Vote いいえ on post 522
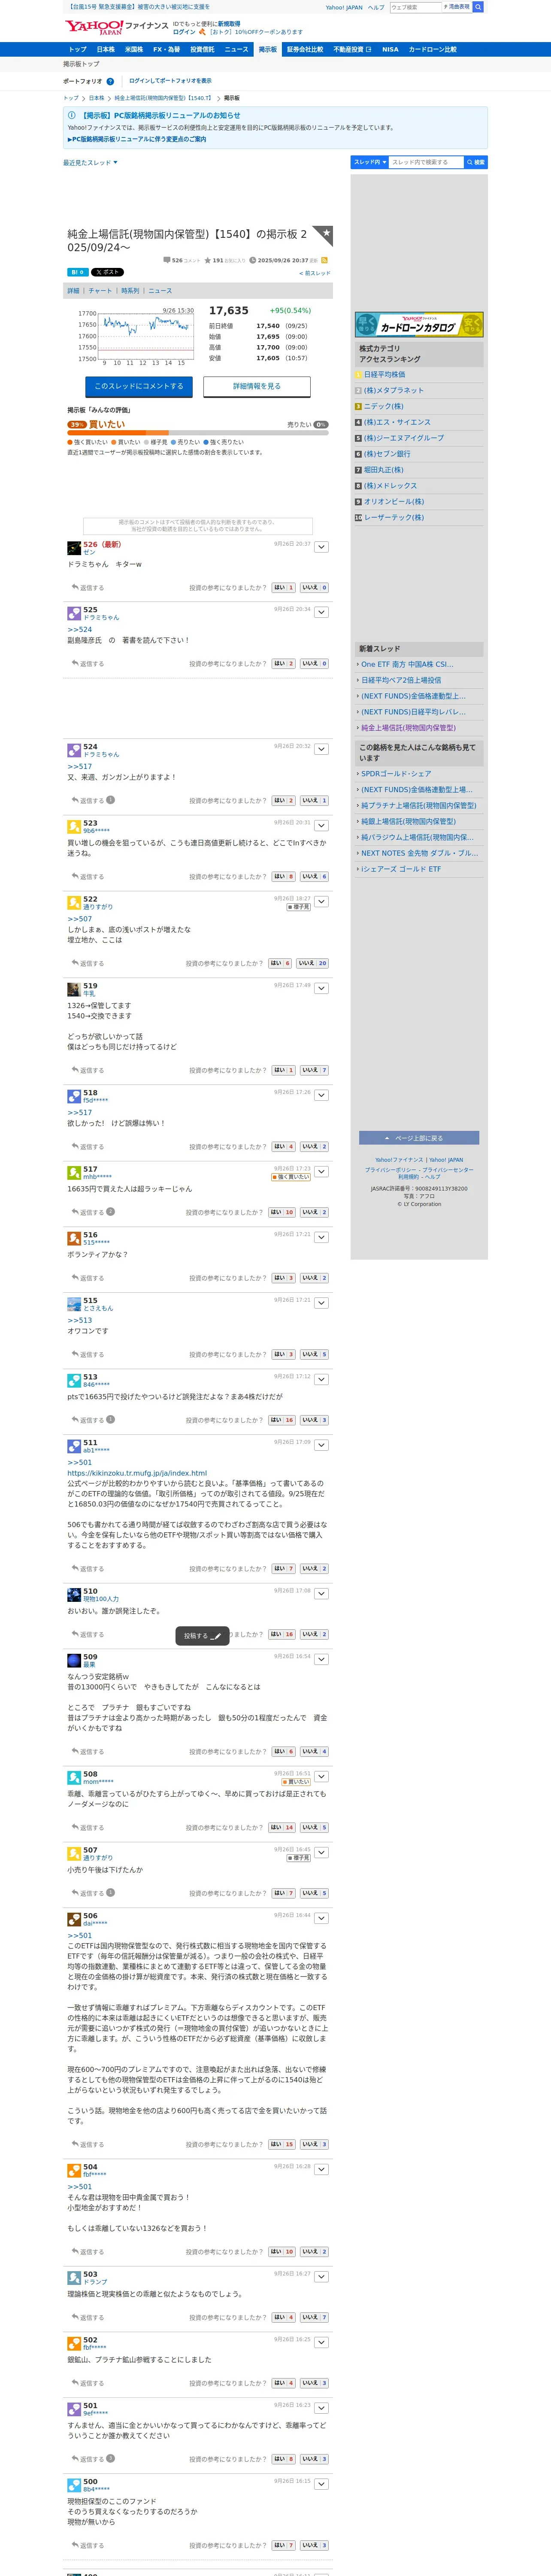 point(312,963)
